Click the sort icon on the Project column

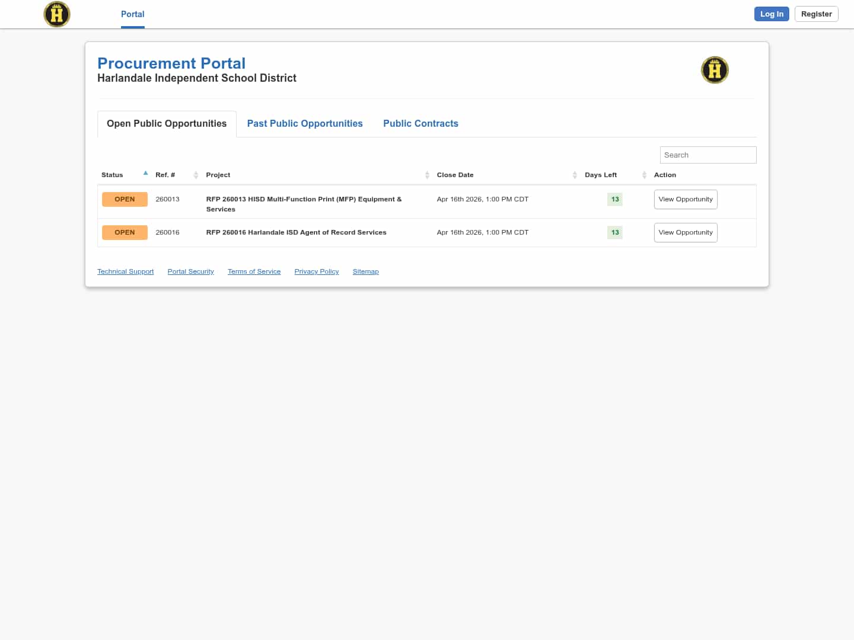point(427,175)
